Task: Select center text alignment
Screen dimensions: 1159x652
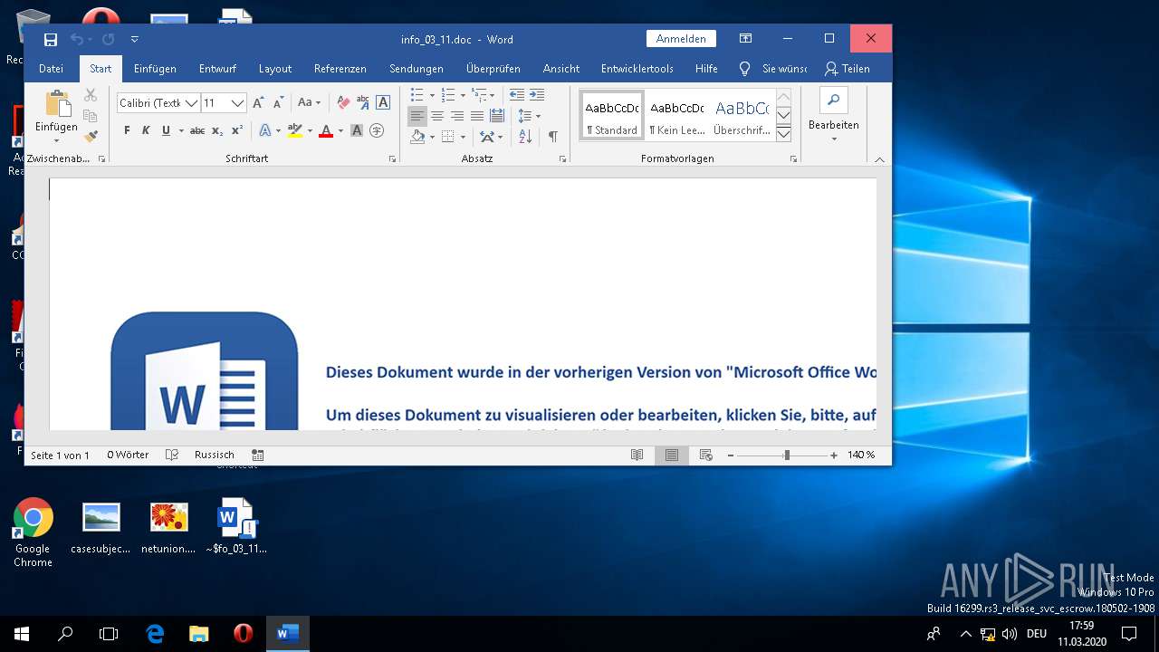Action: [x=437, y=116]
